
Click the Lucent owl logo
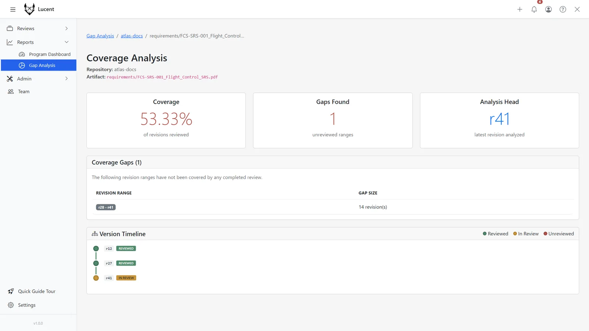pos(29,9)
